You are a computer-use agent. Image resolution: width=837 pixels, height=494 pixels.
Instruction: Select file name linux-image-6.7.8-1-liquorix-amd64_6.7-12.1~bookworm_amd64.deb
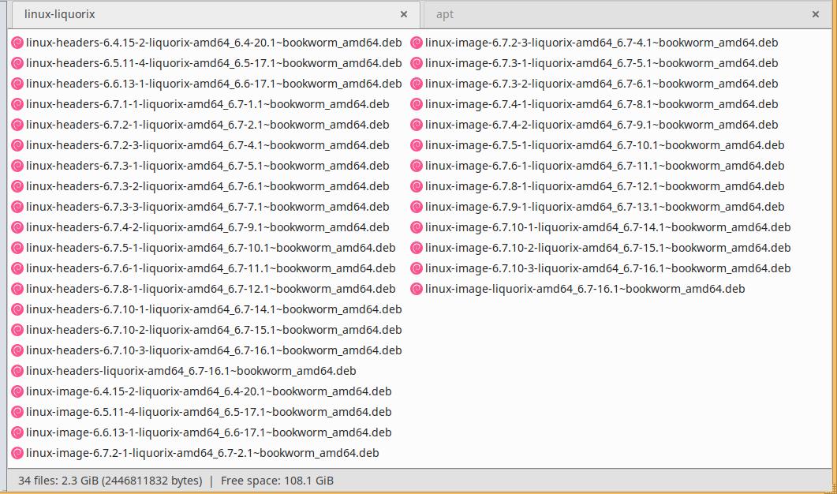[605, 186]
